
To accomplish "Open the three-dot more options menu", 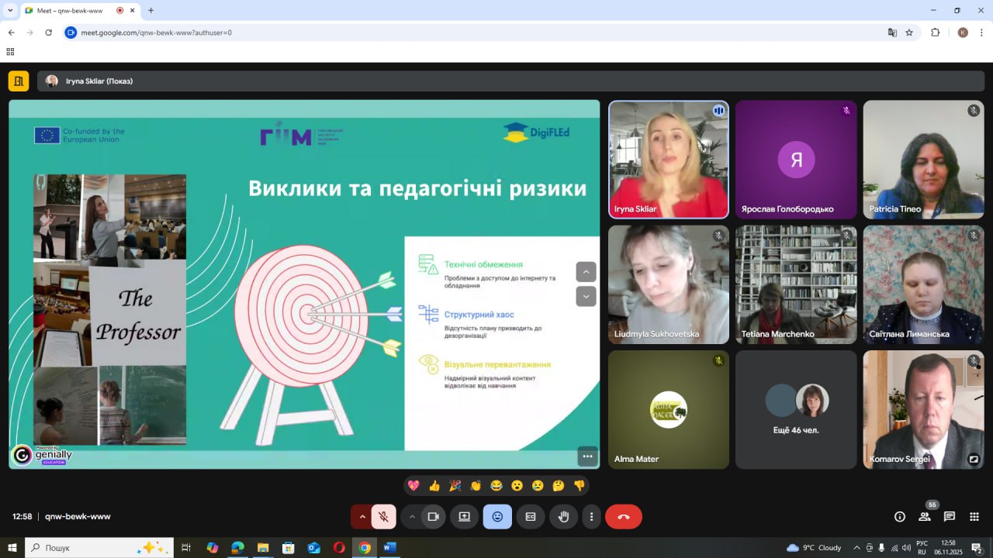I will coord(592,517).
